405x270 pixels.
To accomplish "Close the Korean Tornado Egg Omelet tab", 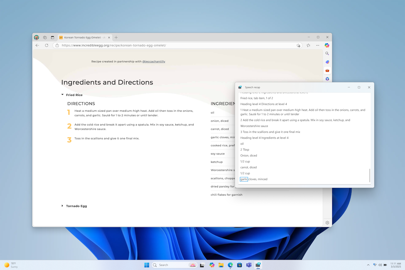I will point(109,37).
